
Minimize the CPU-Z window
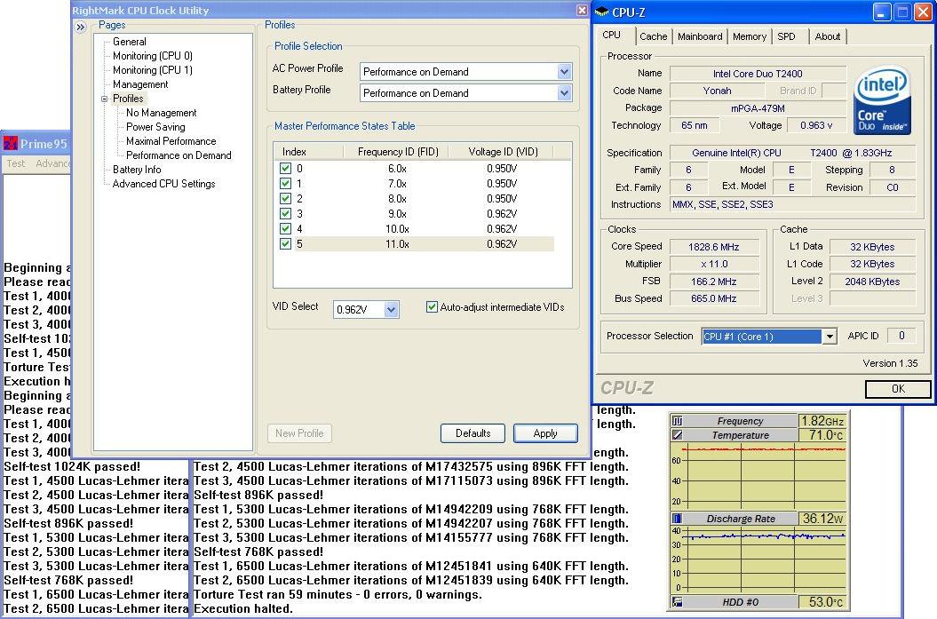[882, 12]
